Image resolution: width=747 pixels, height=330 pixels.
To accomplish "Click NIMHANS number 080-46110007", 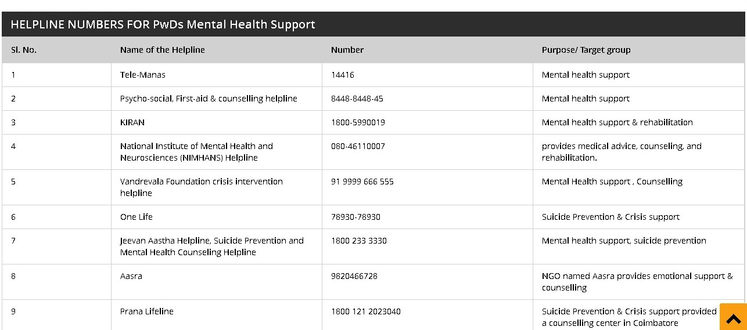I will click(x=358, y=146).
